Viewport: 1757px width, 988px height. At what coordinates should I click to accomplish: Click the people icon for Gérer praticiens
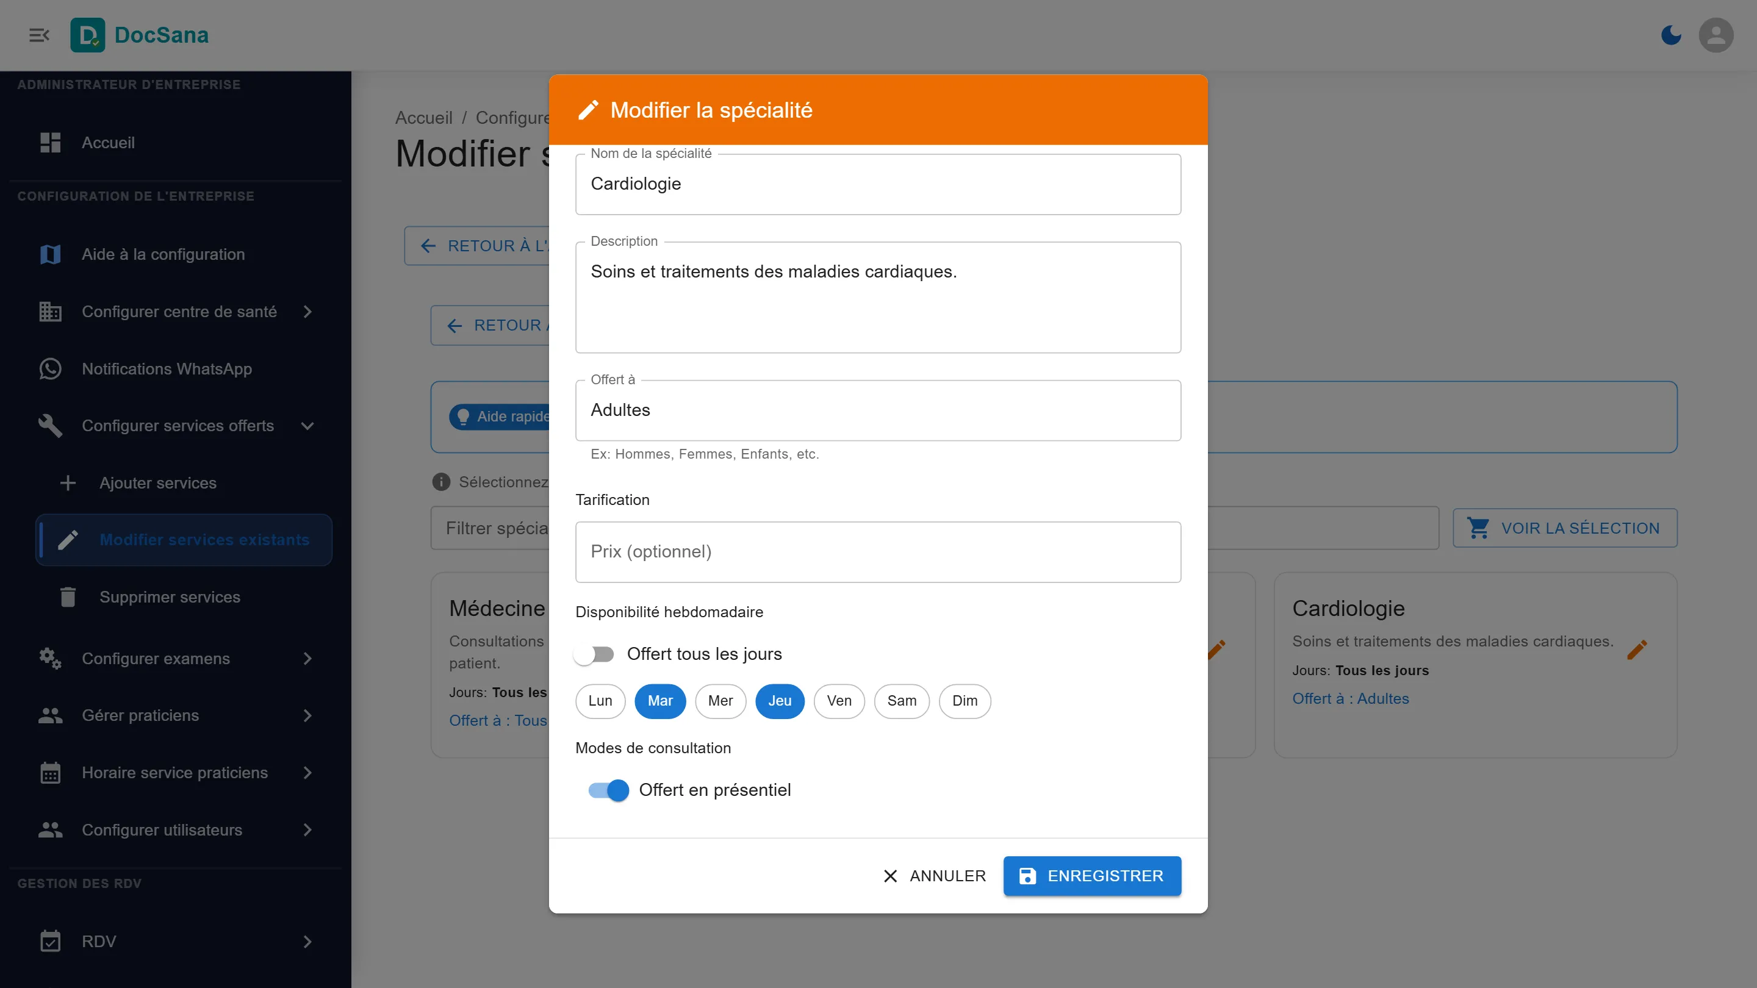pos(51,715)
